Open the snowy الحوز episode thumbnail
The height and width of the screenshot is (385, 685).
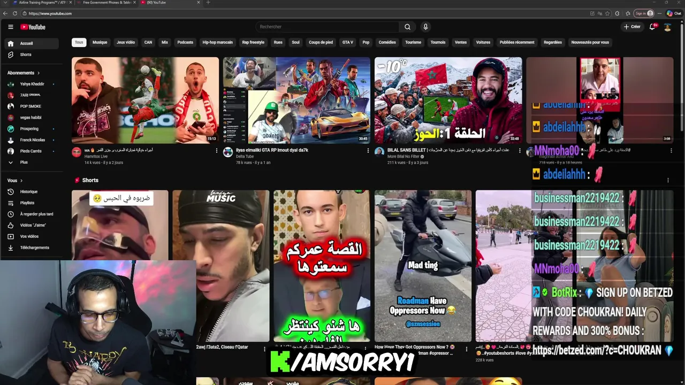pos(448,100)
